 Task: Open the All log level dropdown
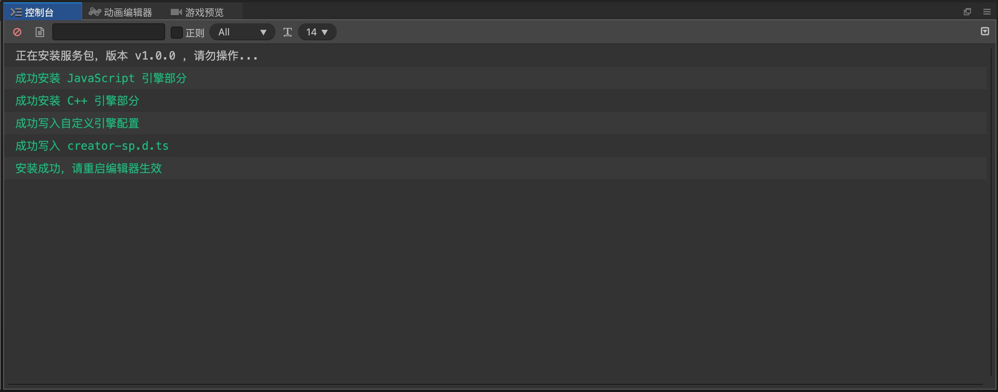pos(242,32)
